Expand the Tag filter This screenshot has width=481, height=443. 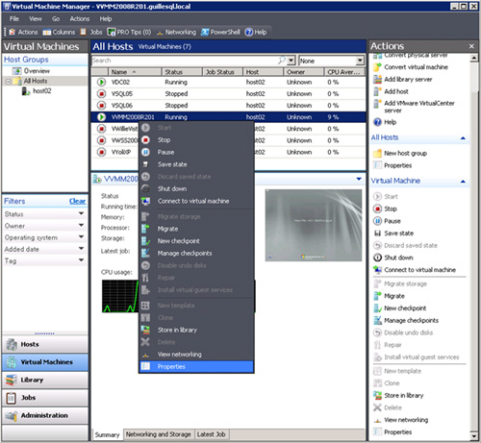tap(81, 260)
